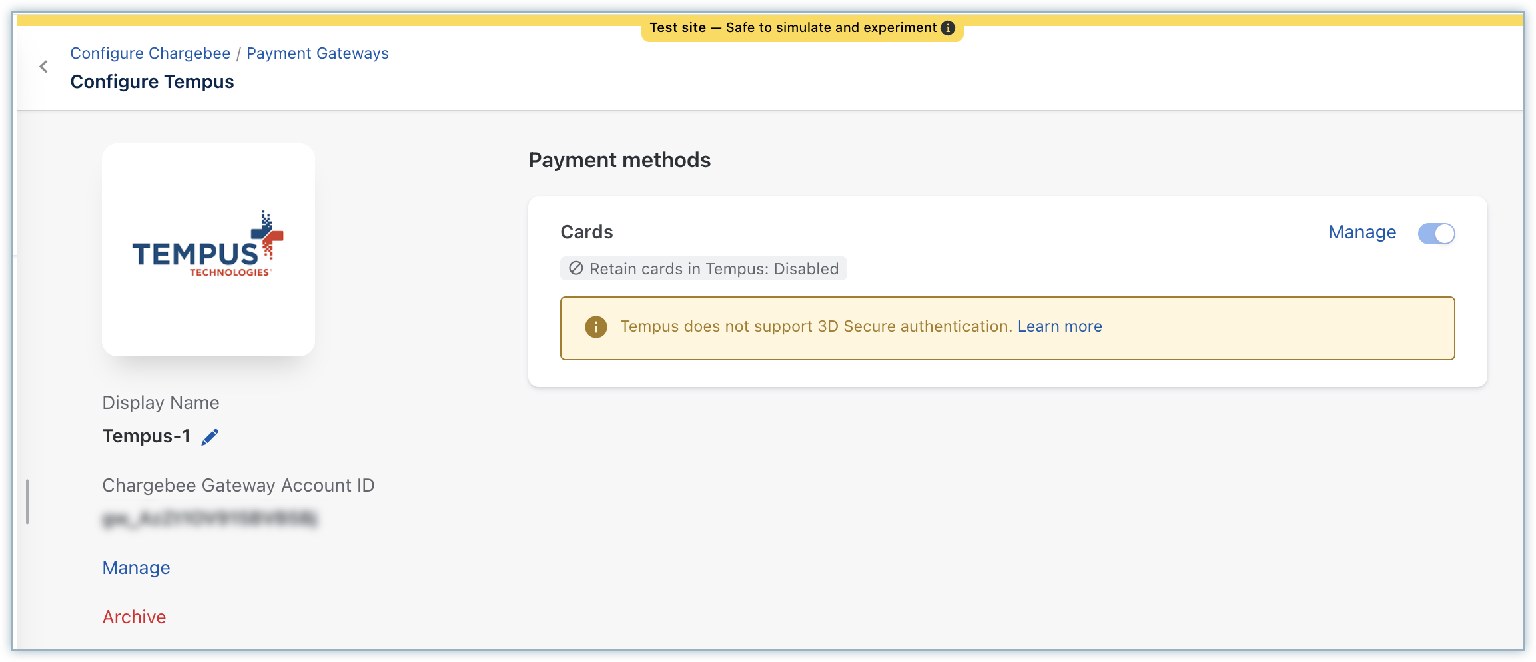Click the Tempus-1 display name text
Image resolution: width=1536 pixels, height=662 pixels.
[x=146, y=436]
